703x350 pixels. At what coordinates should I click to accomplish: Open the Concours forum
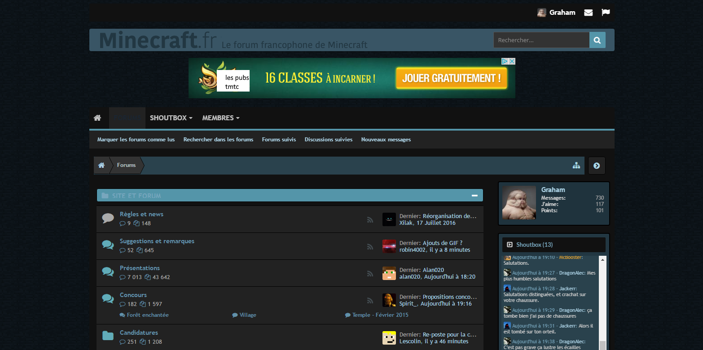tap(133, 295)
